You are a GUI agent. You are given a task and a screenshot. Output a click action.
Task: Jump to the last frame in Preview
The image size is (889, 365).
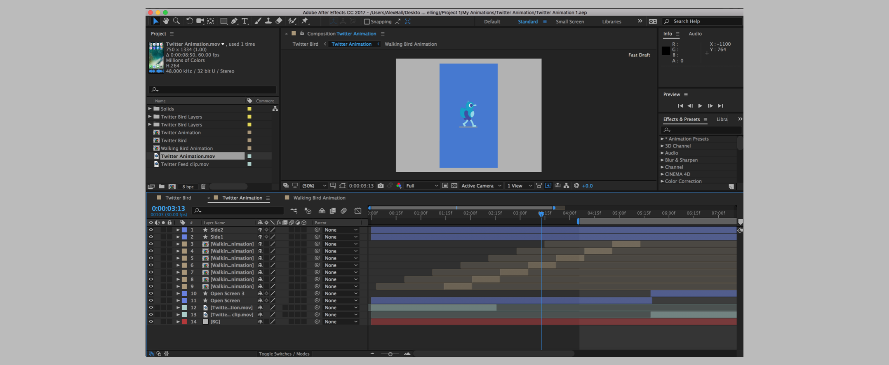pyautogui.click(x=720, y=106)
